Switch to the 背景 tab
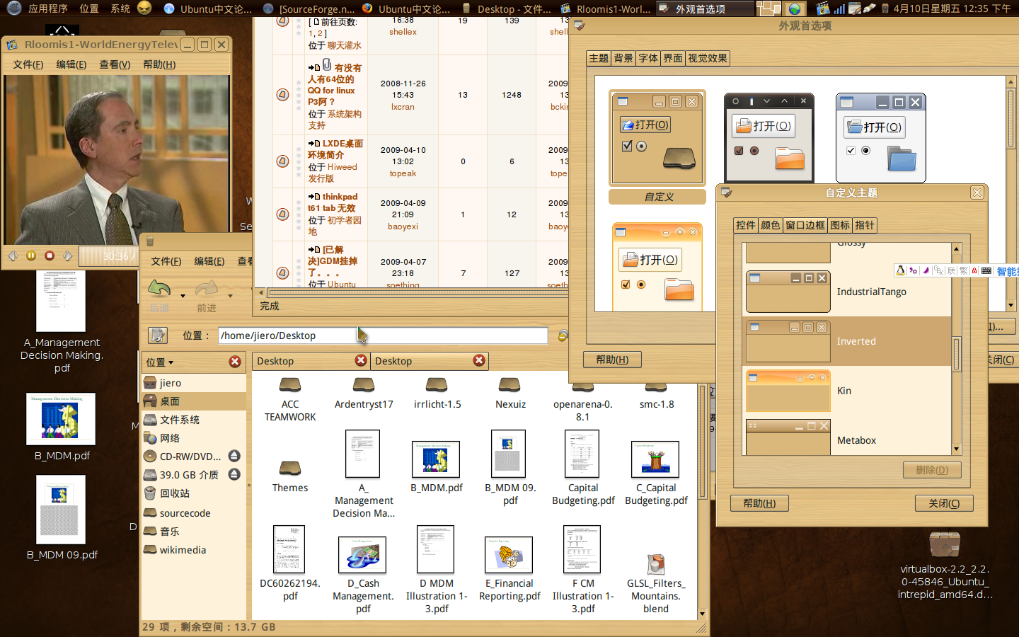1019x637 pixels. tap(623, 58)
